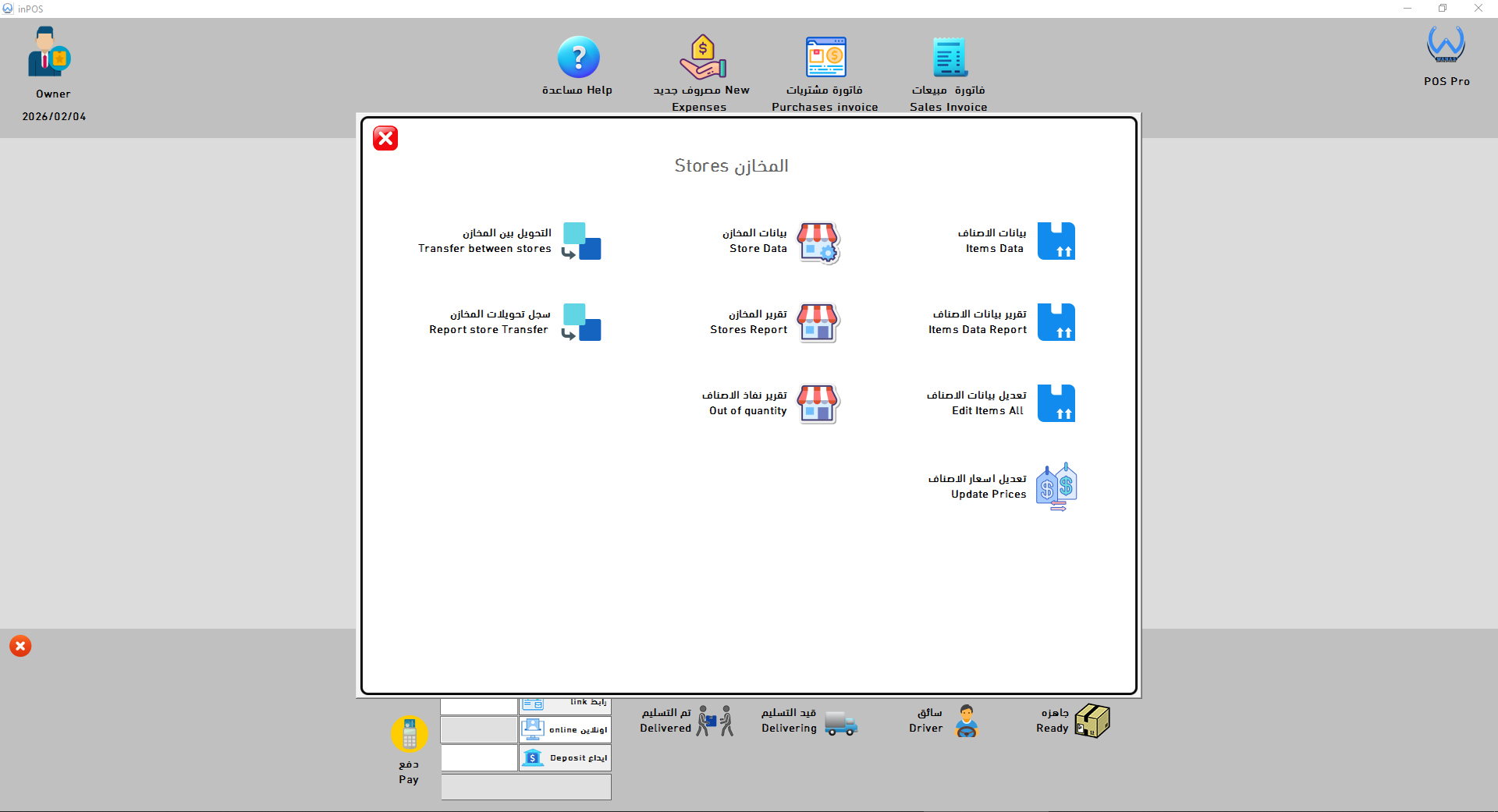
Task: Open the Stores Report
Action: point(772,322)
